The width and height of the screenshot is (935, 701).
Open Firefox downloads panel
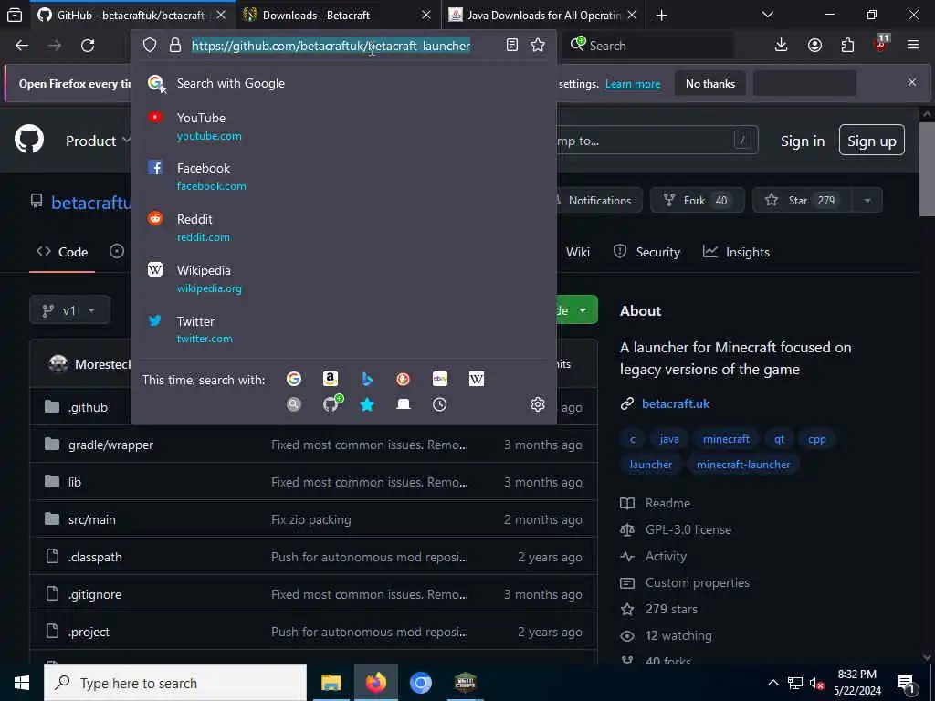pos(782,46)
